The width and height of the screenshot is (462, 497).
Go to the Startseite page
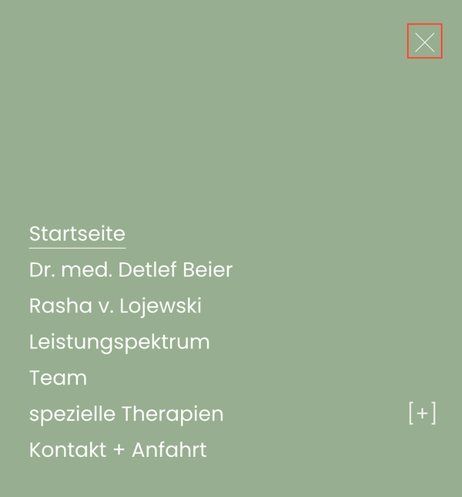[77, 233]
